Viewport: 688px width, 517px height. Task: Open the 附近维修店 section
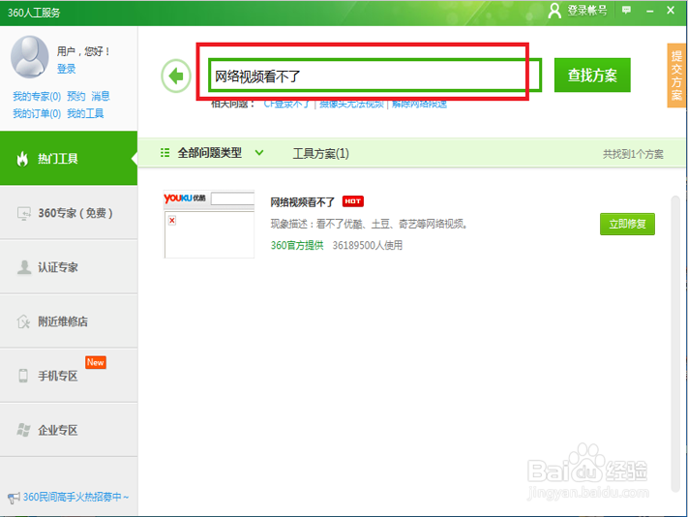(69, 321)
